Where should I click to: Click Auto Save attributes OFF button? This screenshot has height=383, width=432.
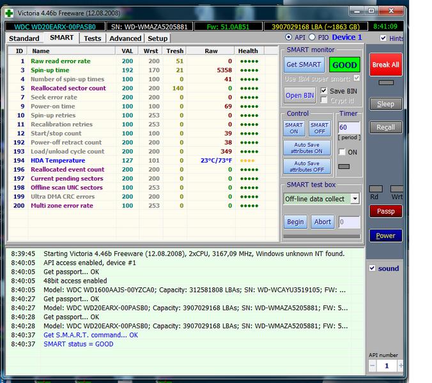[x=307, y=167]
